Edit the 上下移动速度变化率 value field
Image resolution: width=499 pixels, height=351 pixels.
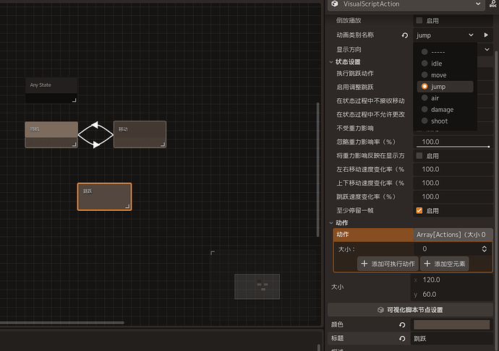pos(453,183)
